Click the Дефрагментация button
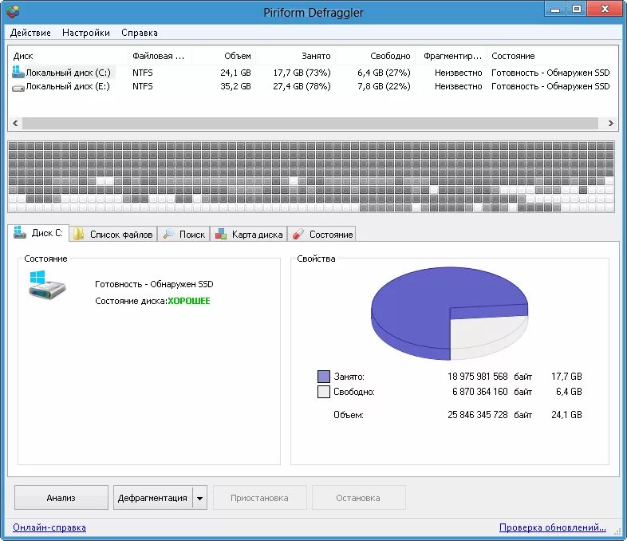Screen dimensions: 627x541 152,498
